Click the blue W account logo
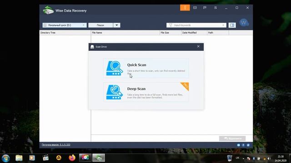This screenshot has height=163, width=291. click(x=244, y=23)
